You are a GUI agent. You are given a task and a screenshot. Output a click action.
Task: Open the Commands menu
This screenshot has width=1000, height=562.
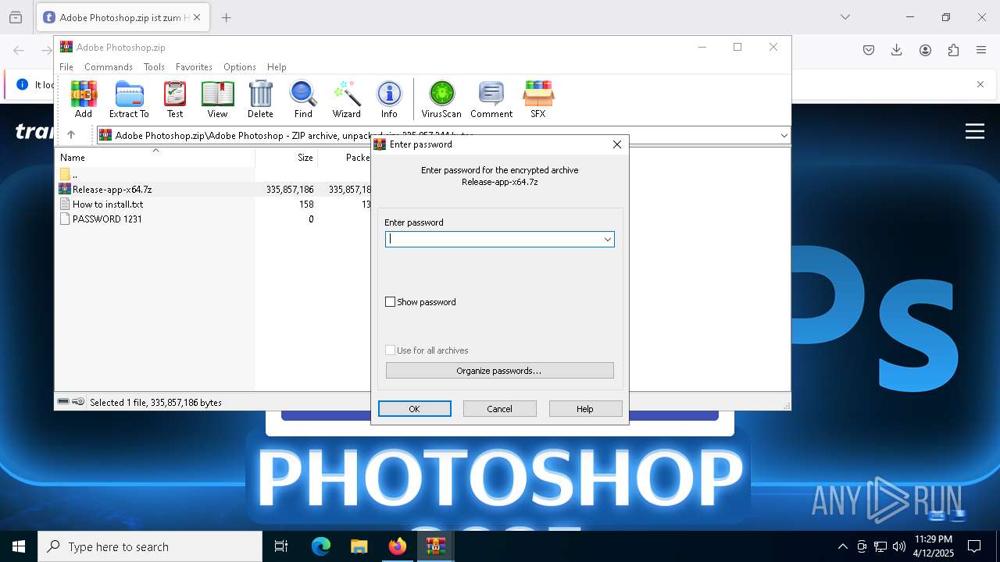[109, 67]
